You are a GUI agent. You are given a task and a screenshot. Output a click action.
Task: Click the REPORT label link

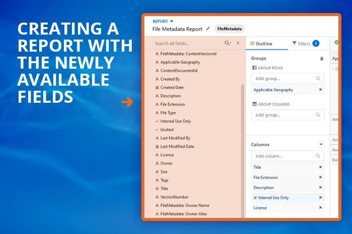click(160, 21)
